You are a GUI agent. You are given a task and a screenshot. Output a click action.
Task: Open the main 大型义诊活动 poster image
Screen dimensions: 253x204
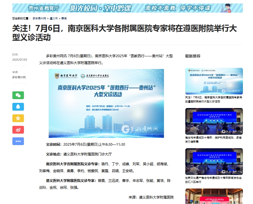(106, 103)
